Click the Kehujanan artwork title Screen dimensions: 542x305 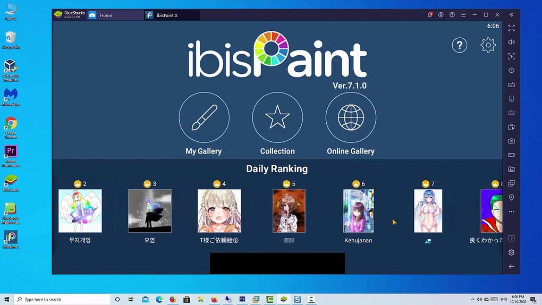point(359,240)
